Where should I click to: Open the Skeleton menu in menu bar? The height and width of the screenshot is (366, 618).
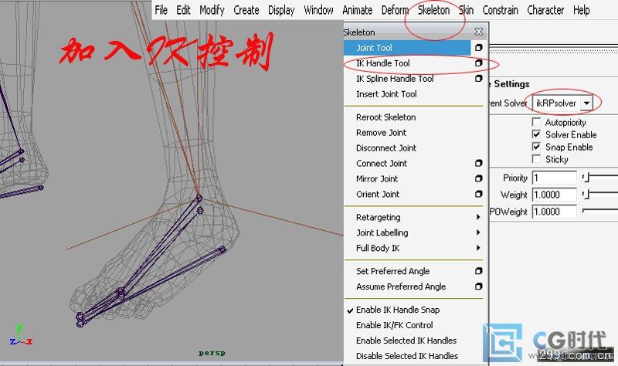point(433,10)
